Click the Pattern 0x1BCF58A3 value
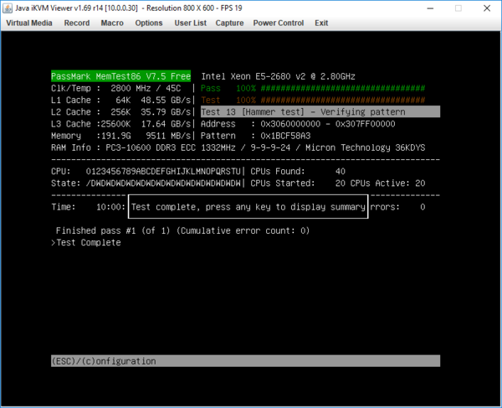The height and width of the screenshot is (408, 502). pyautogui.click(x=285, y=136)
